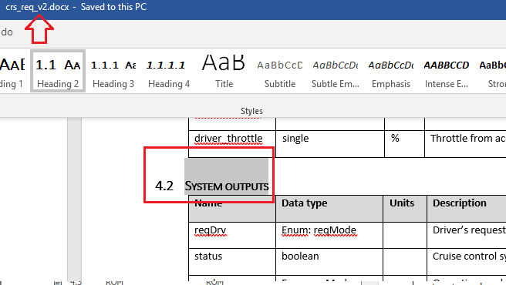Click the 'Enum: reqMode' cell

pyautogui.click(x=329, y=235)
